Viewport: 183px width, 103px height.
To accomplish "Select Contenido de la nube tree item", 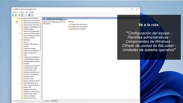I will [x=30, y=68].
